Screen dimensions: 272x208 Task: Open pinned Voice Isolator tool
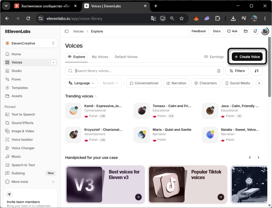(x=30, y=140)
